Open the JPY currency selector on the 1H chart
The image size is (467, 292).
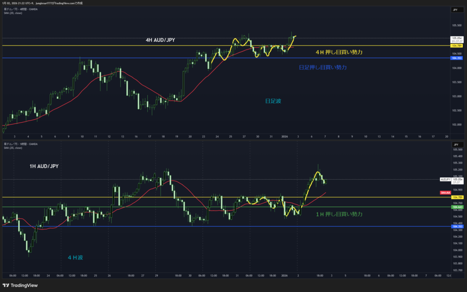pos(455,143)
